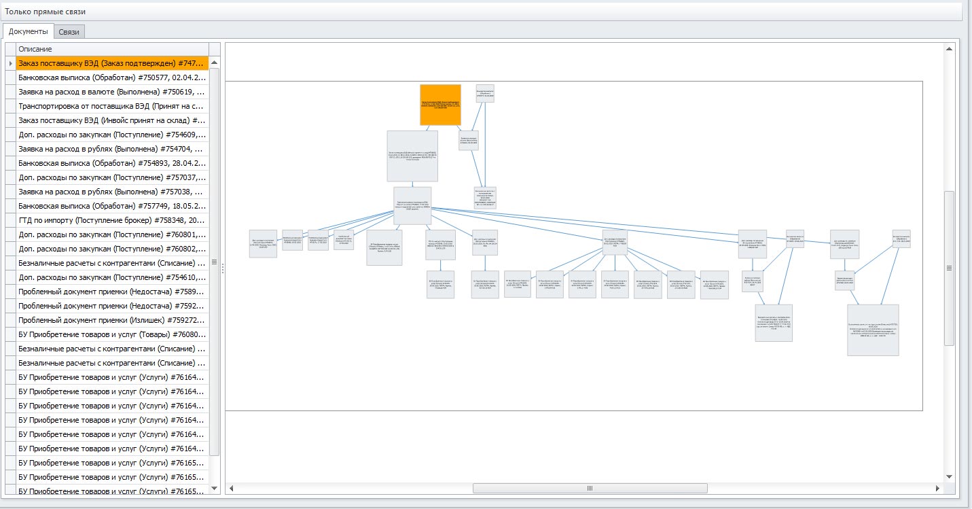Image resolution: width=972 pixels, height=509 pixels.
Task: Click the diagram's left horizontal scroll arrow
Action: point(232,488)
